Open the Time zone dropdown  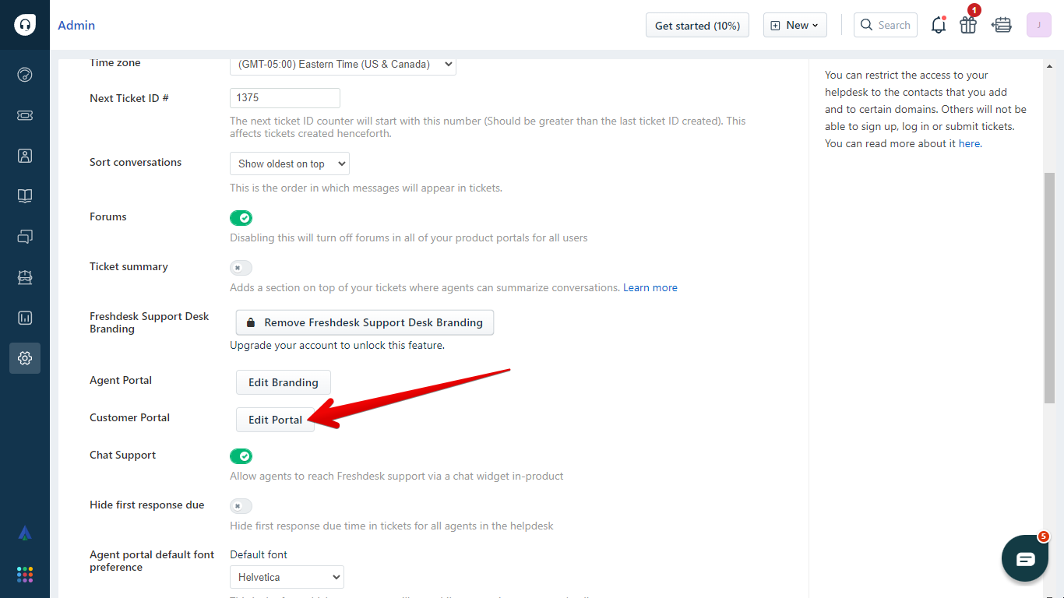(x=343, y=65)
